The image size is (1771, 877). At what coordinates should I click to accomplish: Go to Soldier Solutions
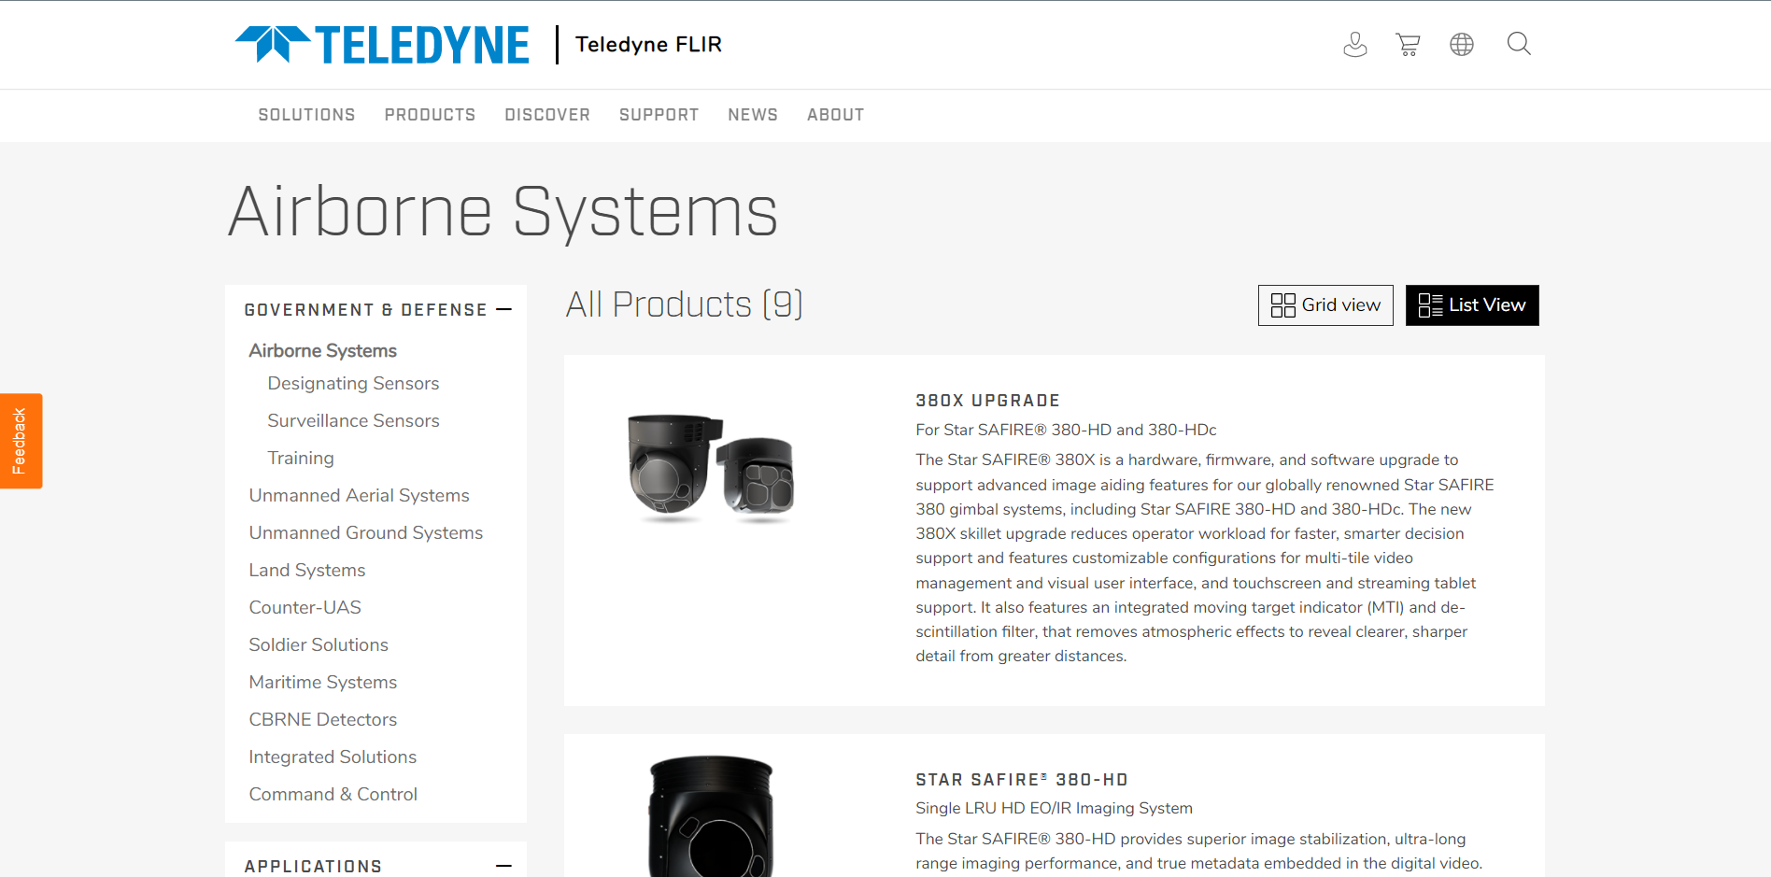point(318,644)
